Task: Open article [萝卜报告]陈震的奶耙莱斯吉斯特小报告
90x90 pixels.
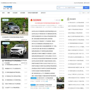Action: [x=42, y=39]
